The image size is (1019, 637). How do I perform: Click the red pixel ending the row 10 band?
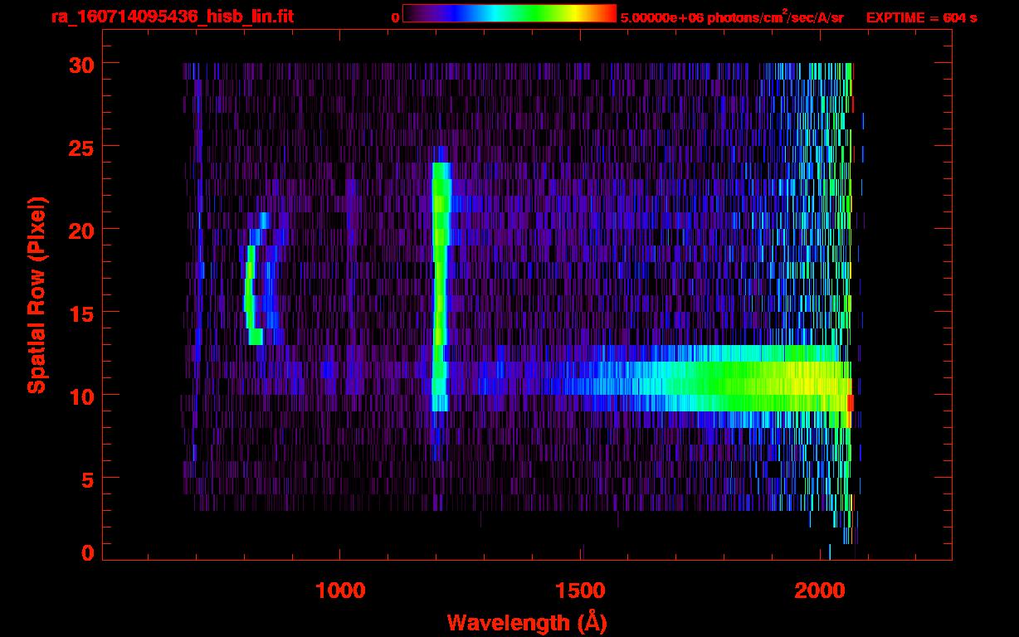pos(850,402)
